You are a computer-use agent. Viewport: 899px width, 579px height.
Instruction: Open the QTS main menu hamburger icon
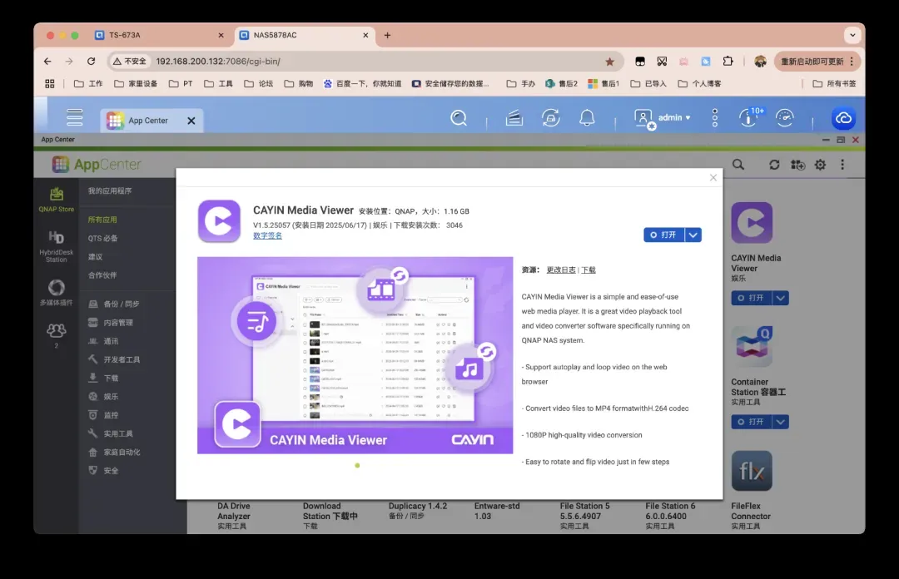[x=75, y=118]
